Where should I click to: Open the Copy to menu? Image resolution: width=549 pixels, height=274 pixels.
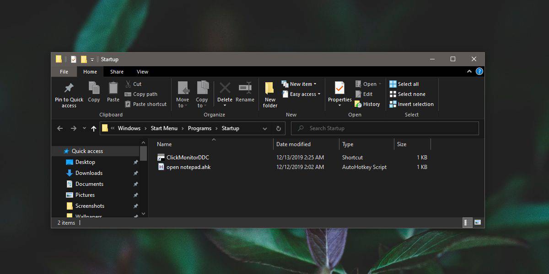(x=202, y=95)
